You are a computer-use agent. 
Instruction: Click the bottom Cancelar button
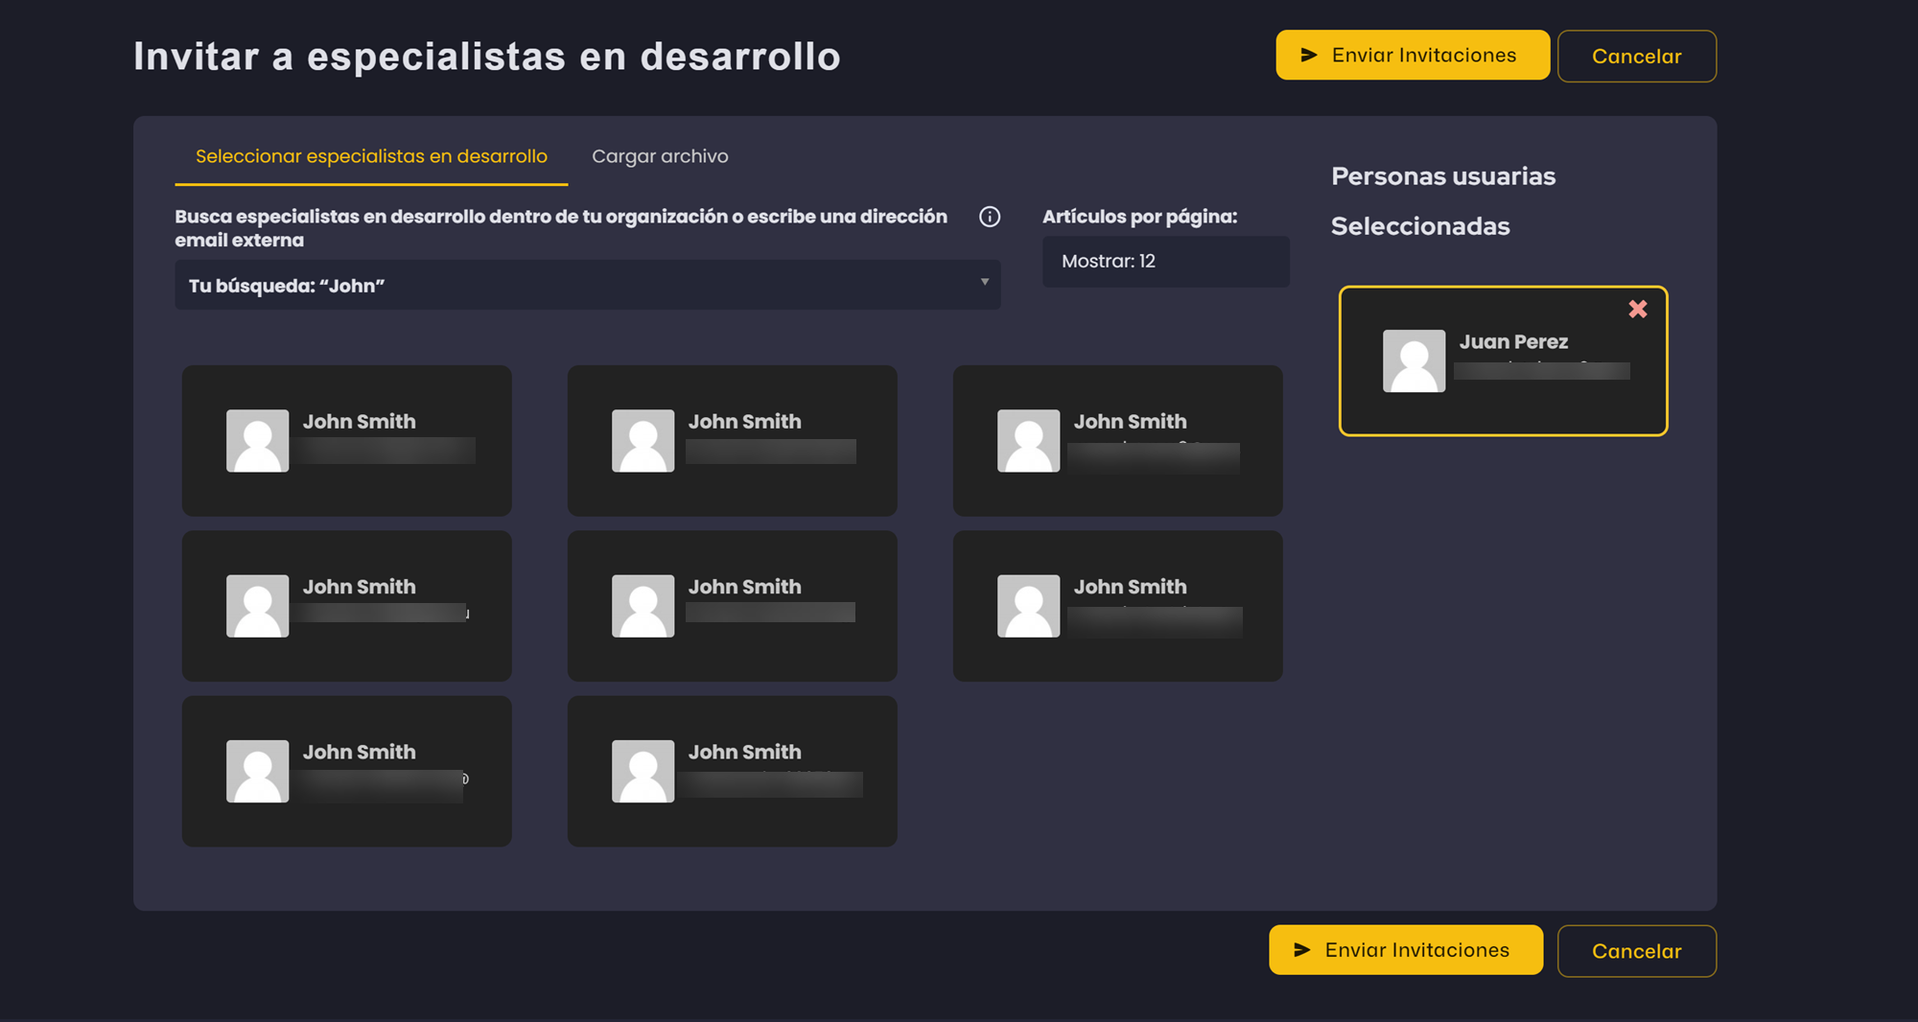(1636, 951)
